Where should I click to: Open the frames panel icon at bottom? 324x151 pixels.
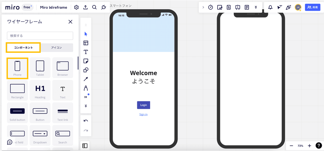85,146
